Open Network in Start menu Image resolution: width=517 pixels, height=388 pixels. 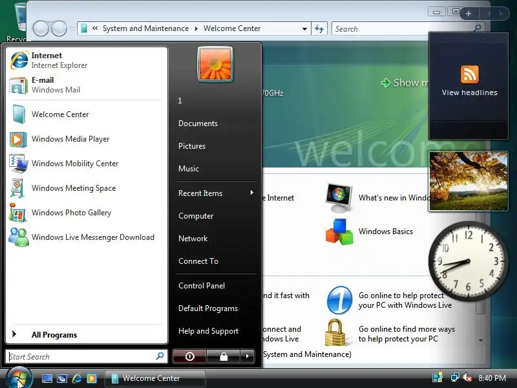click(x=193, y=239)
